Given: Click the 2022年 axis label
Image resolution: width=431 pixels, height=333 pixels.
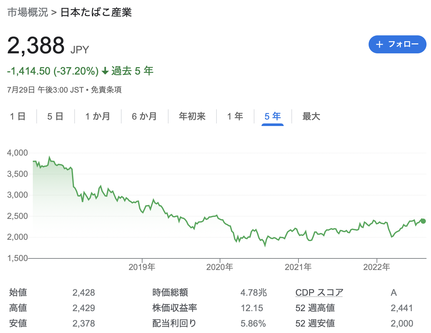Looking at the screenshot, I should click(377, 267).
